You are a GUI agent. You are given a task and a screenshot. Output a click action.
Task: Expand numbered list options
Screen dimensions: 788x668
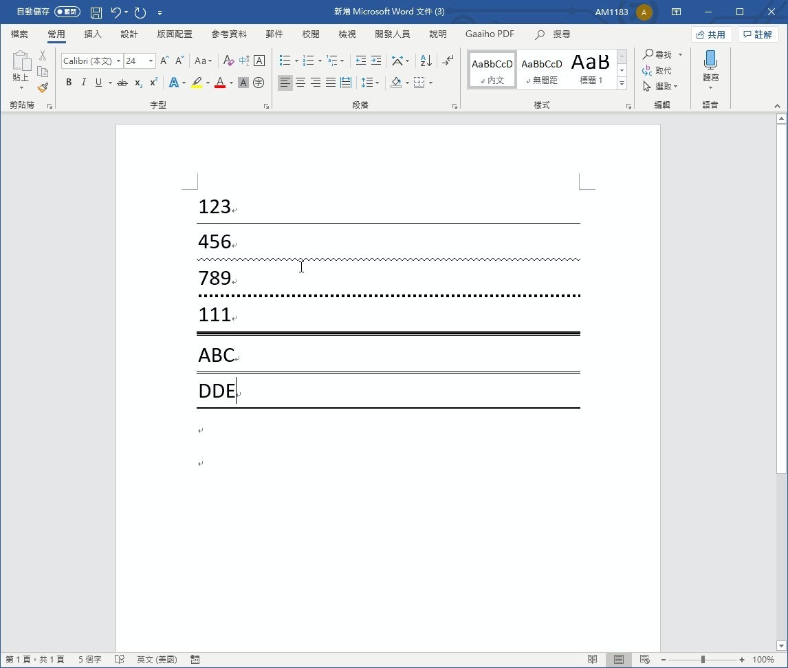pyautogui.click(x=320, y=61)
